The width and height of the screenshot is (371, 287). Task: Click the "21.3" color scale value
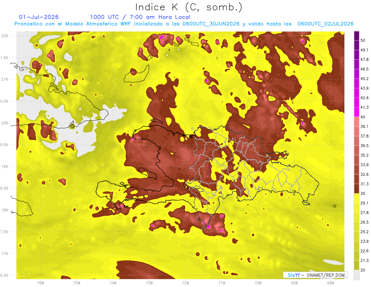click(x=365, y=260)
